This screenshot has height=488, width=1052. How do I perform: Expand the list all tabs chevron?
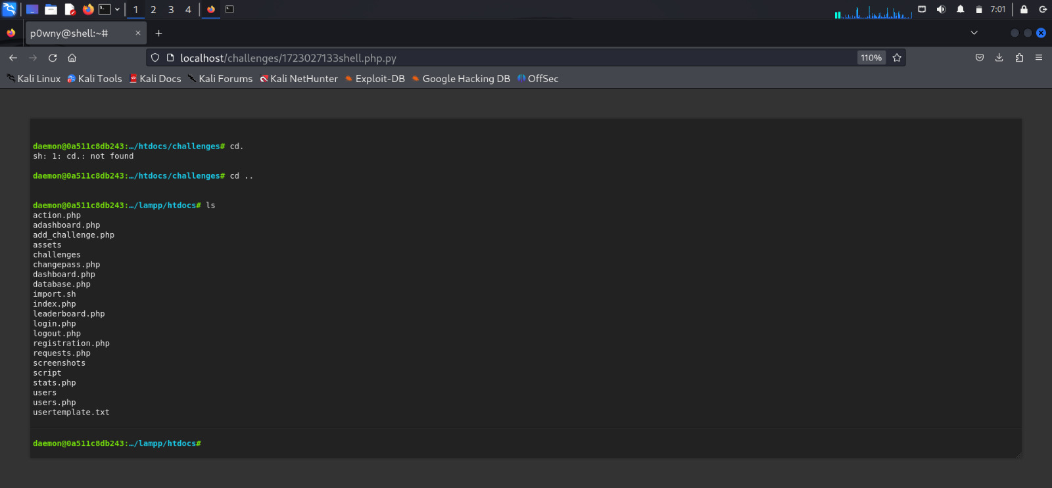point(974,33)
